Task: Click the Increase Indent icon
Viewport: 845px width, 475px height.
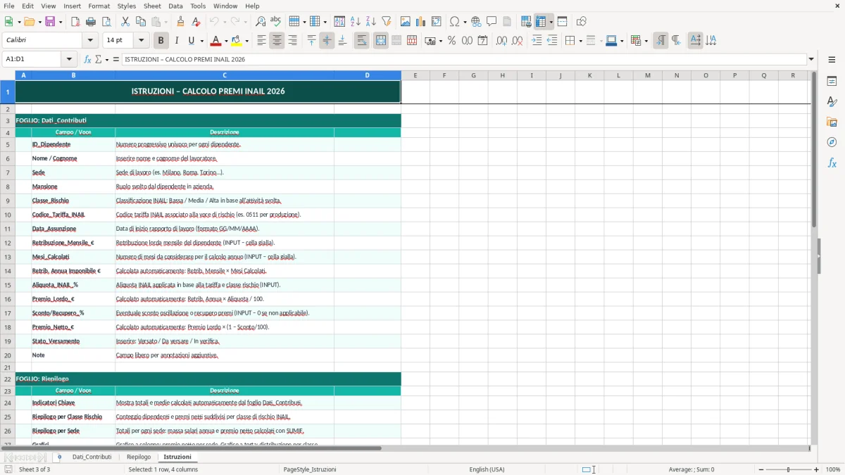Action: click(537, 41)
